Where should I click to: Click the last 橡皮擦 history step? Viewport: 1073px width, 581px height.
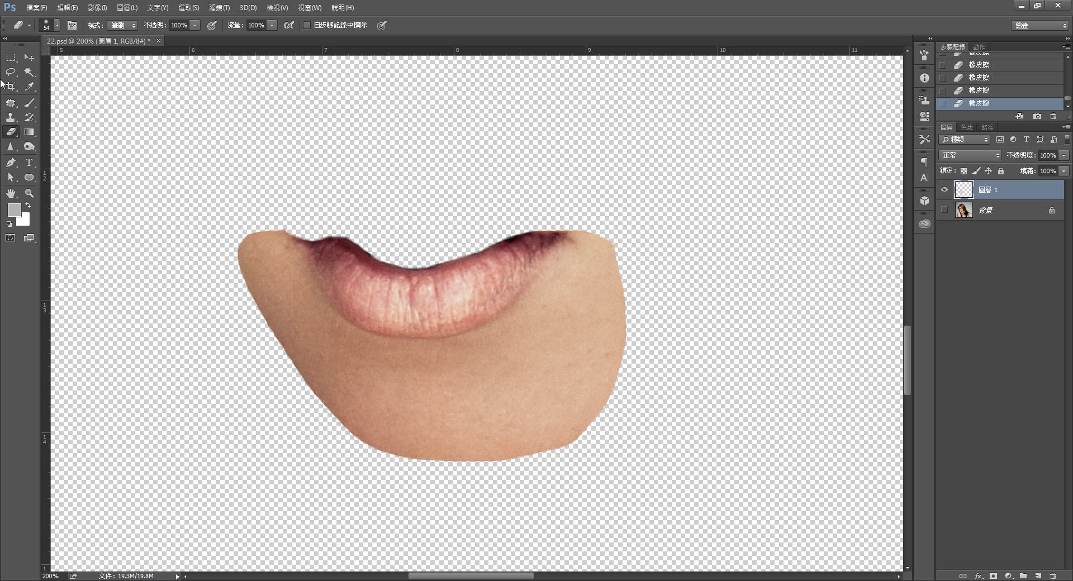point(979,103)
